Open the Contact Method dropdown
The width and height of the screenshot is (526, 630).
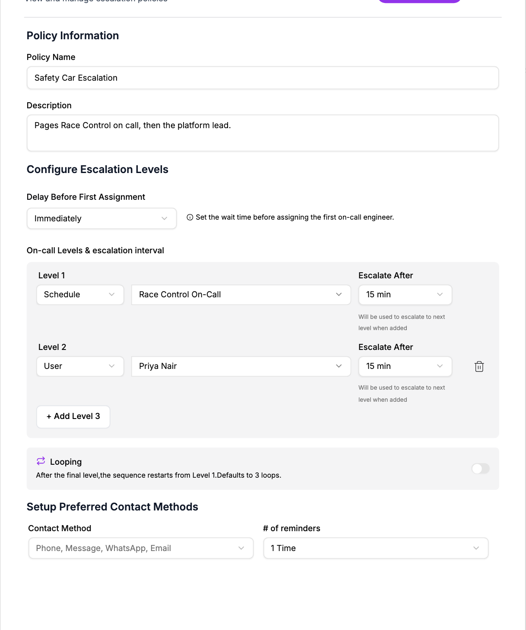[x=141, y=548]
